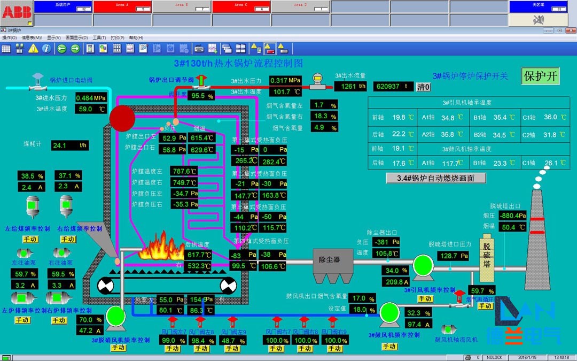Open the 显示(V) menu
The height and width of the screenshot is (361, 577).
click(53, 37)
